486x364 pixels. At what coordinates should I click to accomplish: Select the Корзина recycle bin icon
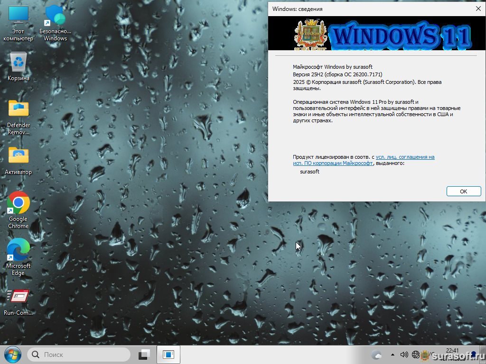[19, 67]
